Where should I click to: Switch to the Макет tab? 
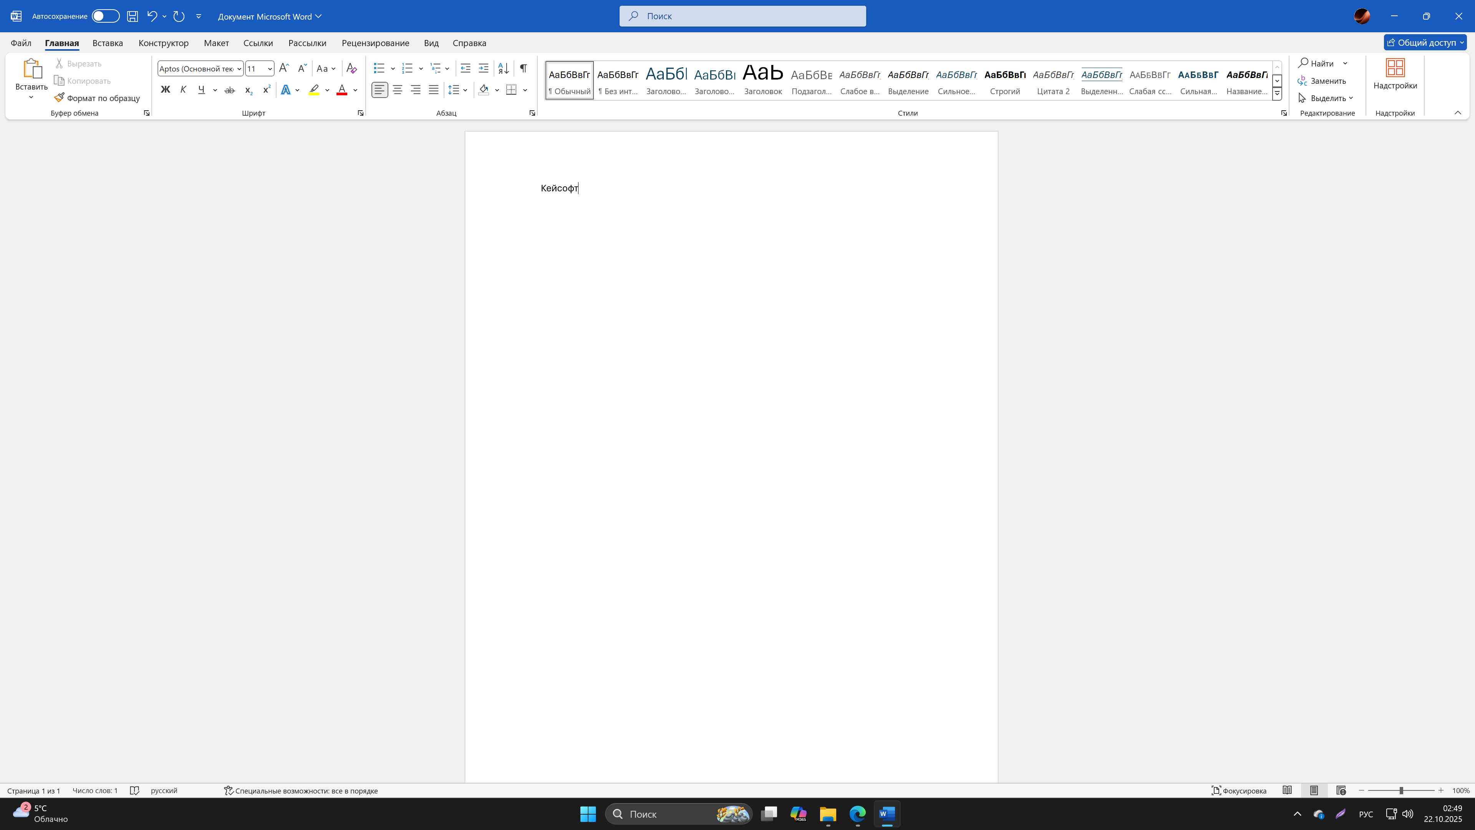pyautogui.click(x=216, y=43)
